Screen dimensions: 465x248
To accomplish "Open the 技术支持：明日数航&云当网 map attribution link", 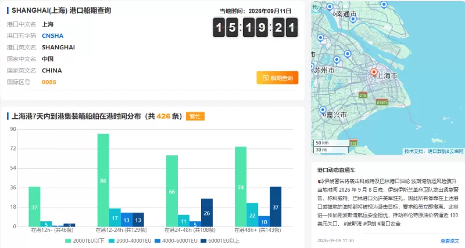I will 434,151.
